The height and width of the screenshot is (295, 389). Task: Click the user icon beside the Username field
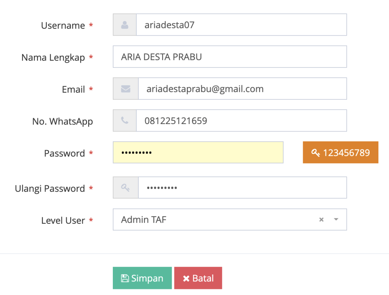(x=125, y=25)
